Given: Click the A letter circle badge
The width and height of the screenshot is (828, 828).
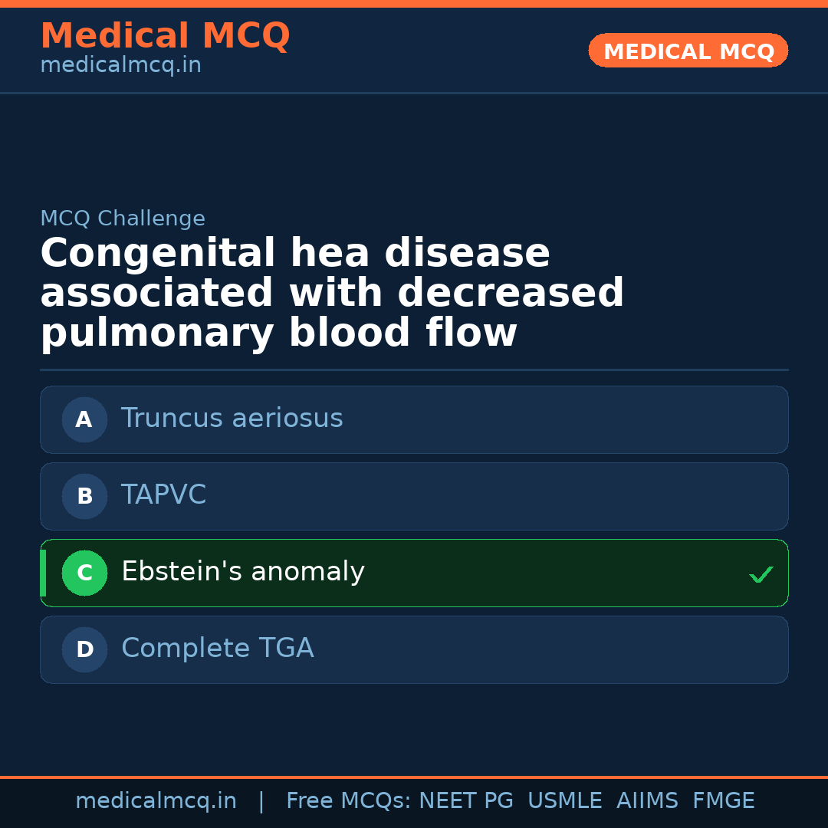Looking at the screenshot, I should coord(84,419).
